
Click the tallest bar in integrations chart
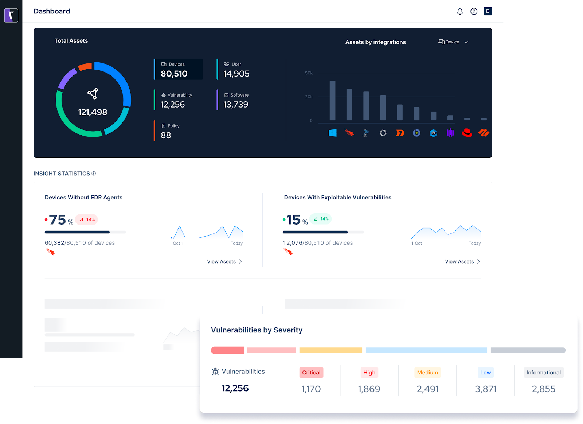332,101
